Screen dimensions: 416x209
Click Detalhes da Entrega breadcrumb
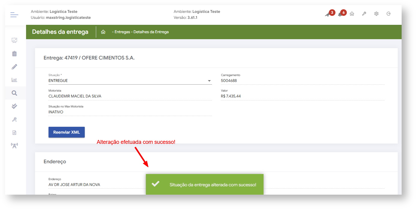tap(151, 32)
